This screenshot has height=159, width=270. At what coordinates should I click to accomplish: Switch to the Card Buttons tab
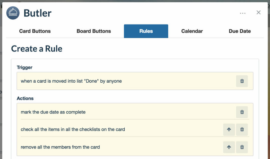[x=35, y=31]
